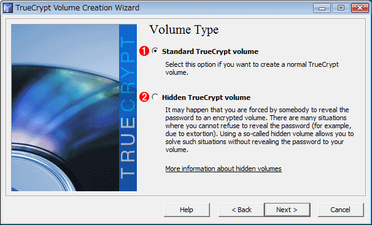Click the Help button

coord(187,210)
